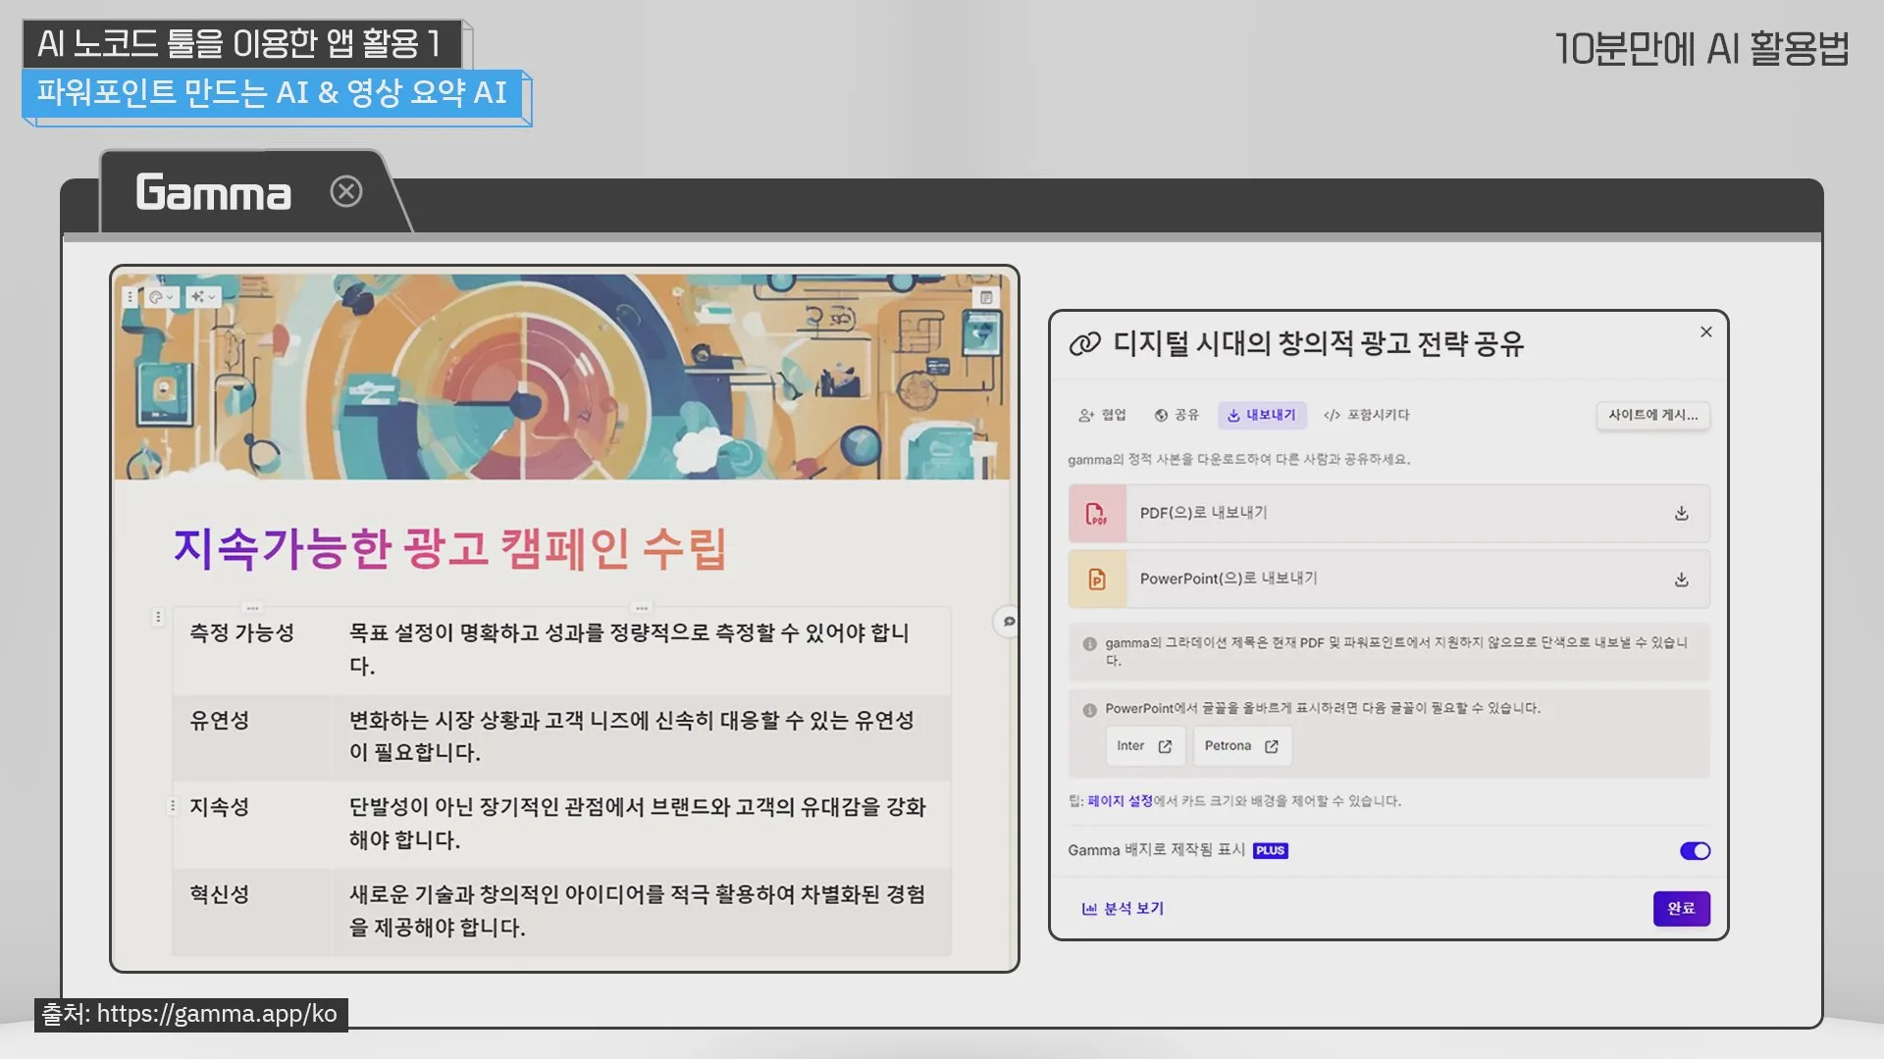Select the 측정 가능성 table cell
Screen dimensions: 1884x1059
tap(252, 652)
